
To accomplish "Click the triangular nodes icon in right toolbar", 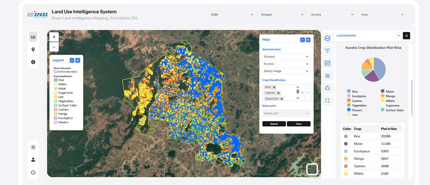I will click(327, 88).
